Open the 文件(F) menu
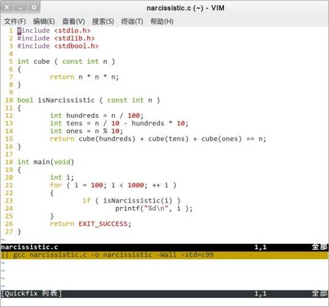 tap(15, 21)
